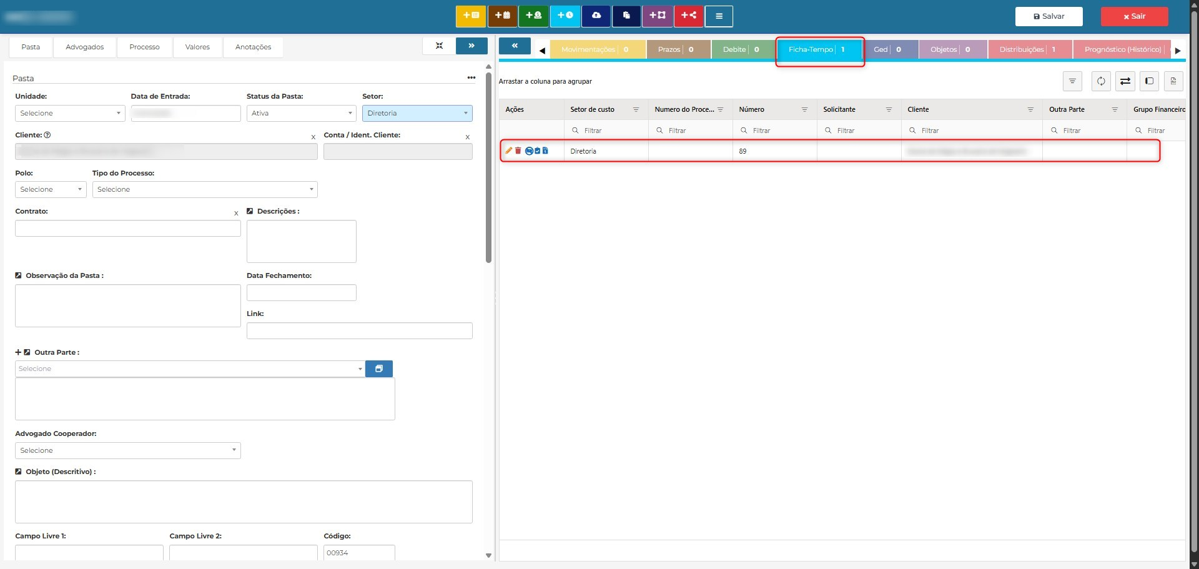Clear the Cliente field with x

pyautogui.click(x=313, y=137)
